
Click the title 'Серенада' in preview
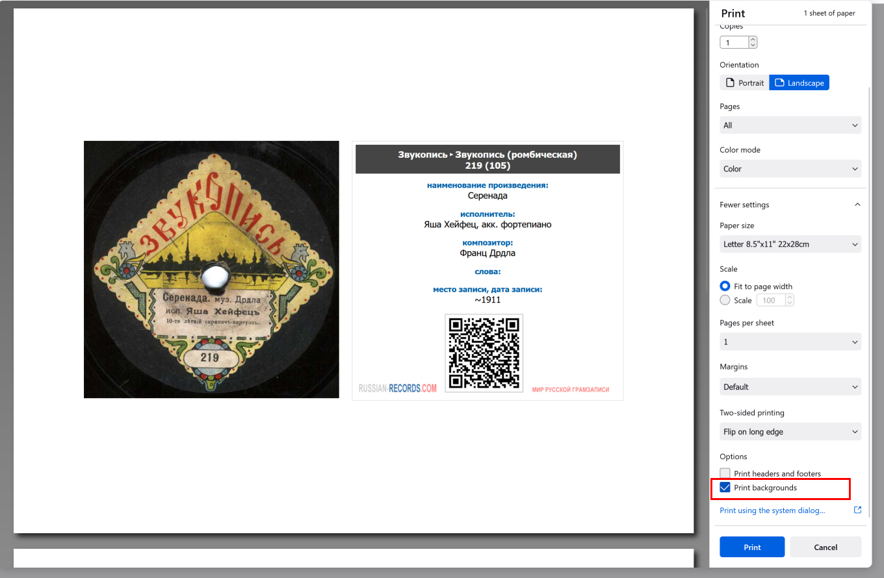click(487, 195)
